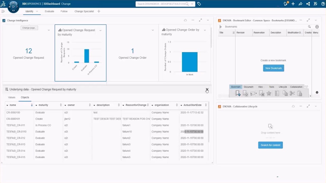Open Change Intelligence widget menu chevron

pyautogui.click(x=208, y=20)
